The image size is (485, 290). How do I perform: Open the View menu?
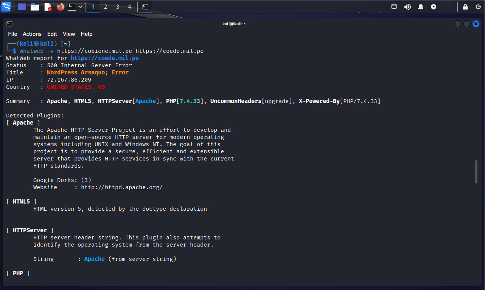(69, 34)
